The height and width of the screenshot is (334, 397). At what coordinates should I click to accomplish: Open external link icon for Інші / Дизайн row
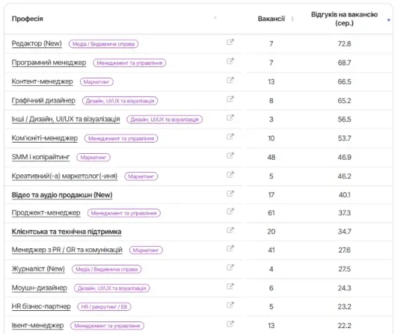tap(230, 117)
